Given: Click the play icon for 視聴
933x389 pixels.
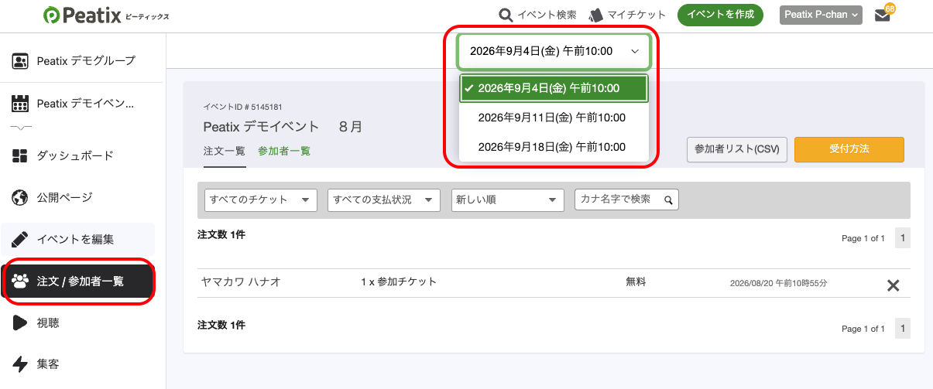Looking at the screenshot, I should (x=21, y=322).
